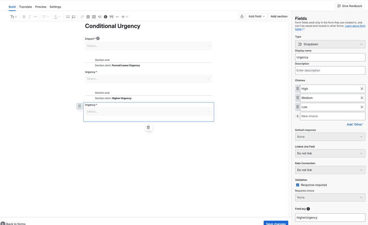Edit the Display name field
This screenshot has width=368, height=225.
[x=330, y=57]
